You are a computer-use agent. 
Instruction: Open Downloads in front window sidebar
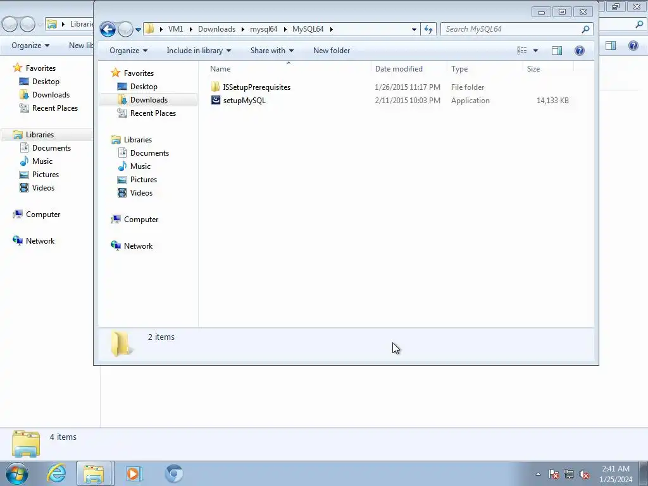click(x=149, y=99)
